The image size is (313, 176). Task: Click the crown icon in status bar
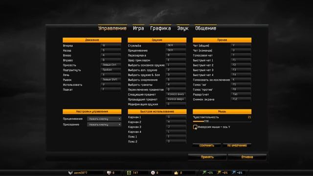pyautogui.click(x=176, y=173)
